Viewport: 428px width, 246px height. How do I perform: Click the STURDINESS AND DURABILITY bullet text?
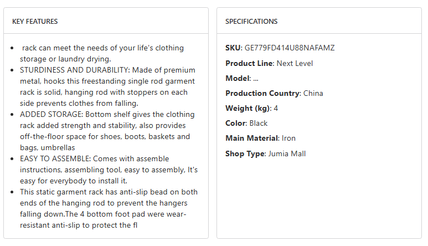(x=107, y=87)
